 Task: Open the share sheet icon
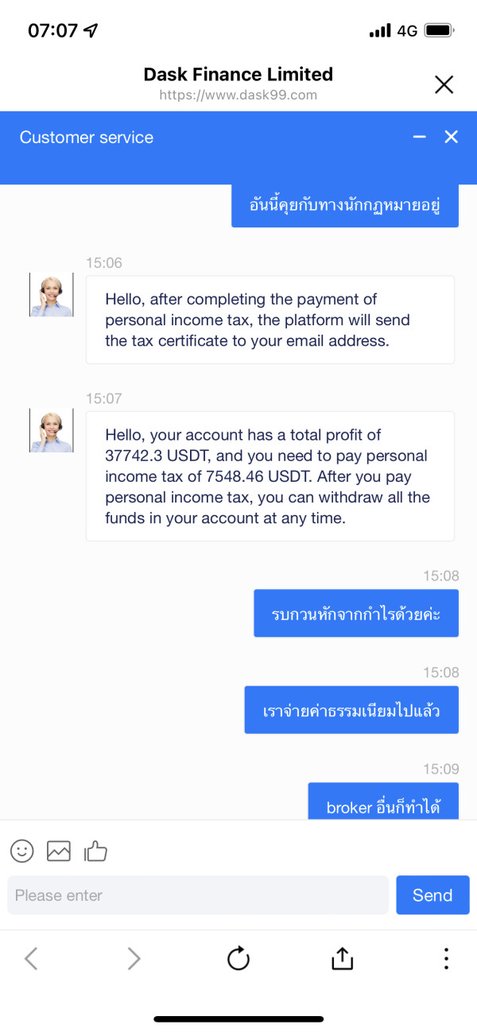pos(342,959)
